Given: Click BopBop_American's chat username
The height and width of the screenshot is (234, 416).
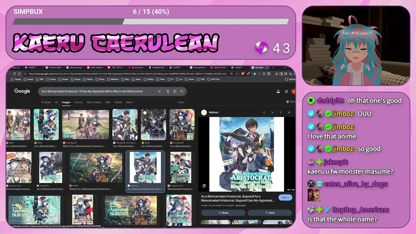Looking at the screenshot, I should (360, 210).
